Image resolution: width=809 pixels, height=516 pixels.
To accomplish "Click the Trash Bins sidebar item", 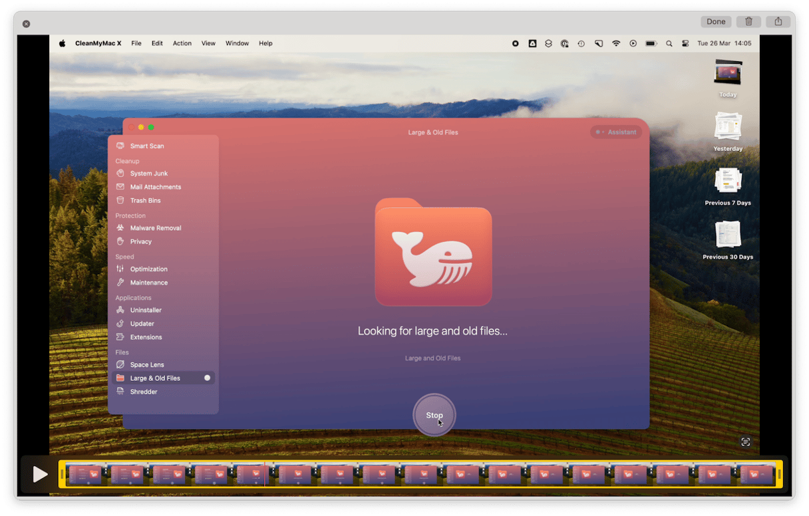I will pyautogui.click(x=145, y=200).
